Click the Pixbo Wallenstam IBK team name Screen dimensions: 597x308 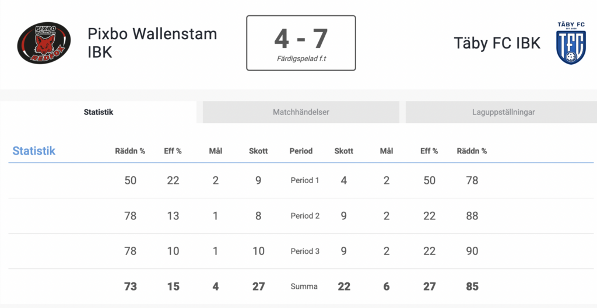tap(152, 43)
